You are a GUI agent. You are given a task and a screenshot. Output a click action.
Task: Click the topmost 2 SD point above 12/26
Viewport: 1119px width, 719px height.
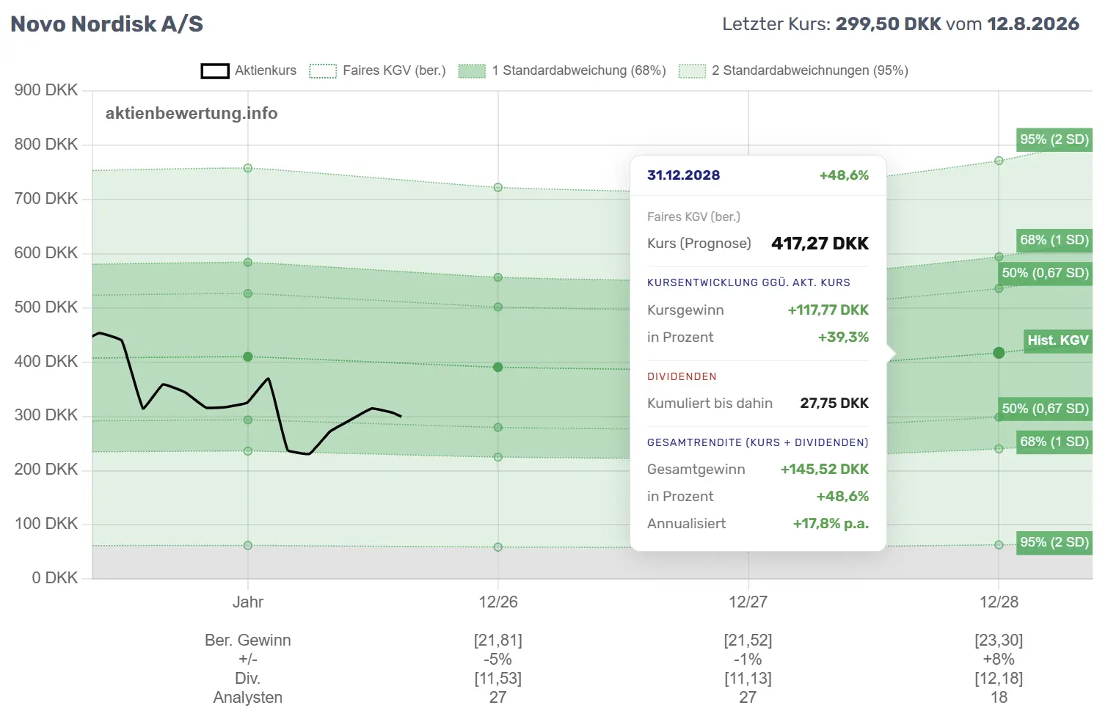pos(498,188)
